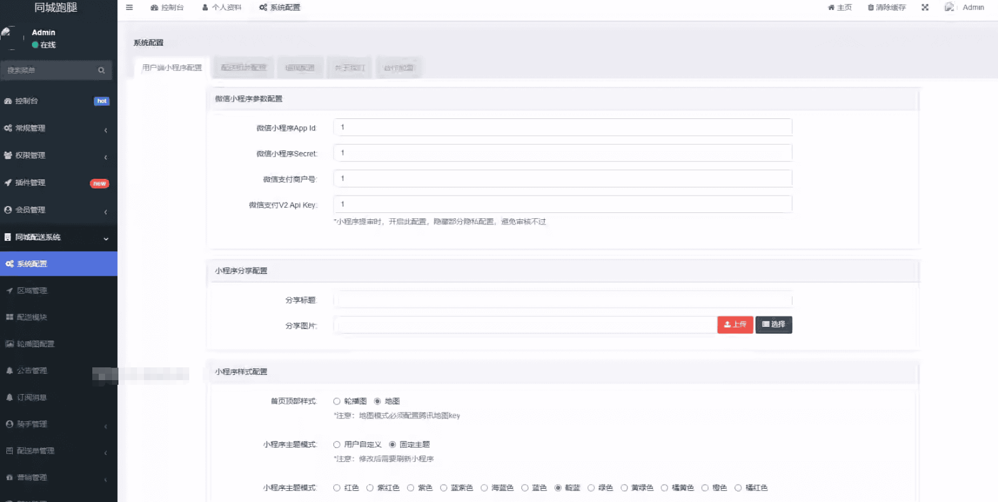Click the 系统配置 gears icon in top bar

[x=263, y=8]
